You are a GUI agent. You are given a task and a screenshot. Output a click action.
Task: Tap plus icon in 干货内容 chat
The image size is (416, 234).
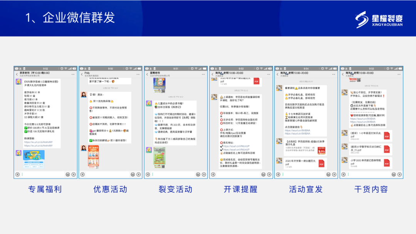point(399,174)
